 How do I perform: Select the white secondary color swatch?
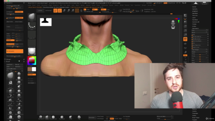click(34, 69)
